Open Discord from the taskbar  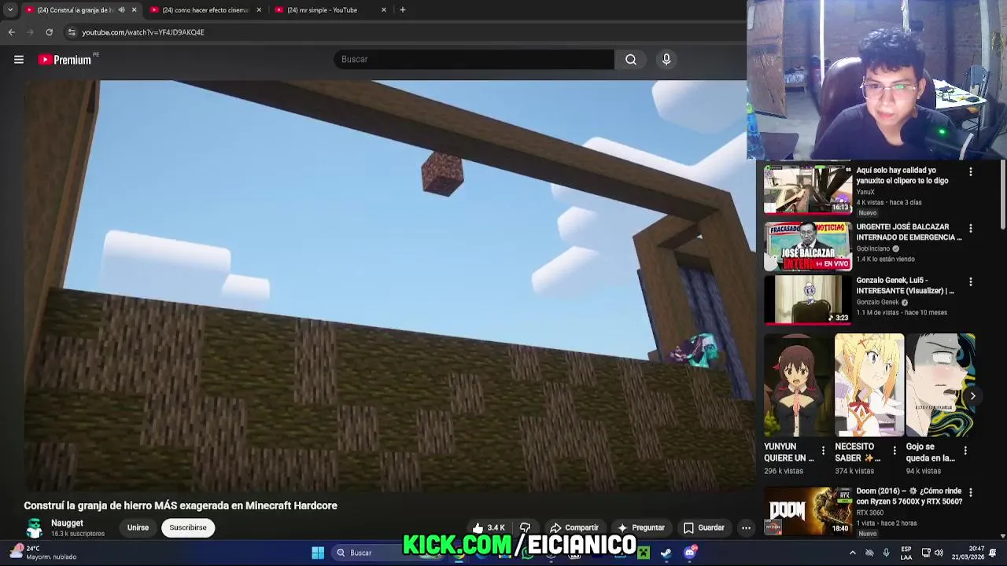tap(690, 553)
